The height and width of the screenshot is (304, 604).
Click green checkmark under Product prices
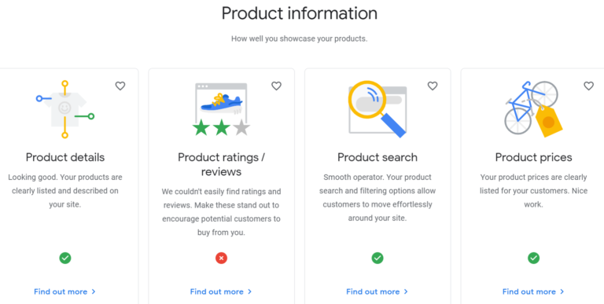(x=533, y=258)
